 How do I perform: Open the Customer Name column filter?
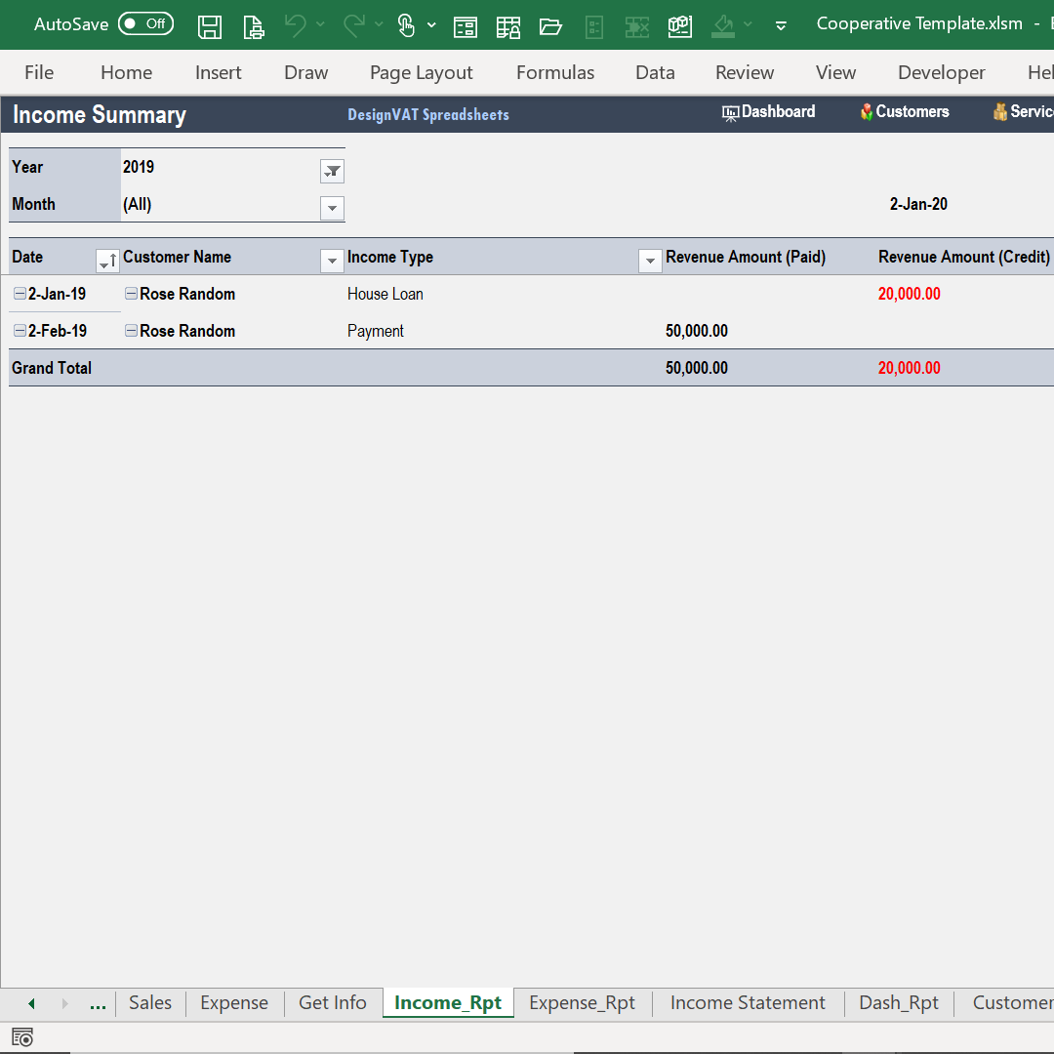pos(332,261)
